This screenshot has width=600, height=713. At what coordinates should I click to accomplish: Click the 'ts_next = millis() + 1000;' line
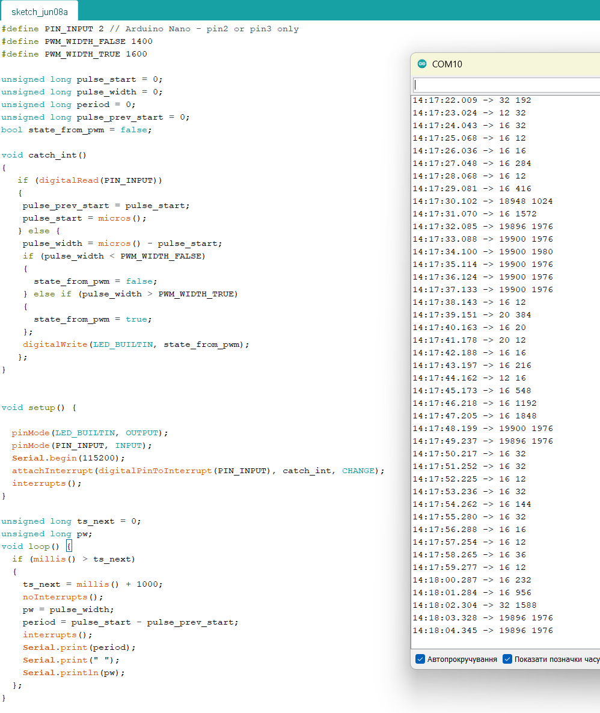point(93,584)
